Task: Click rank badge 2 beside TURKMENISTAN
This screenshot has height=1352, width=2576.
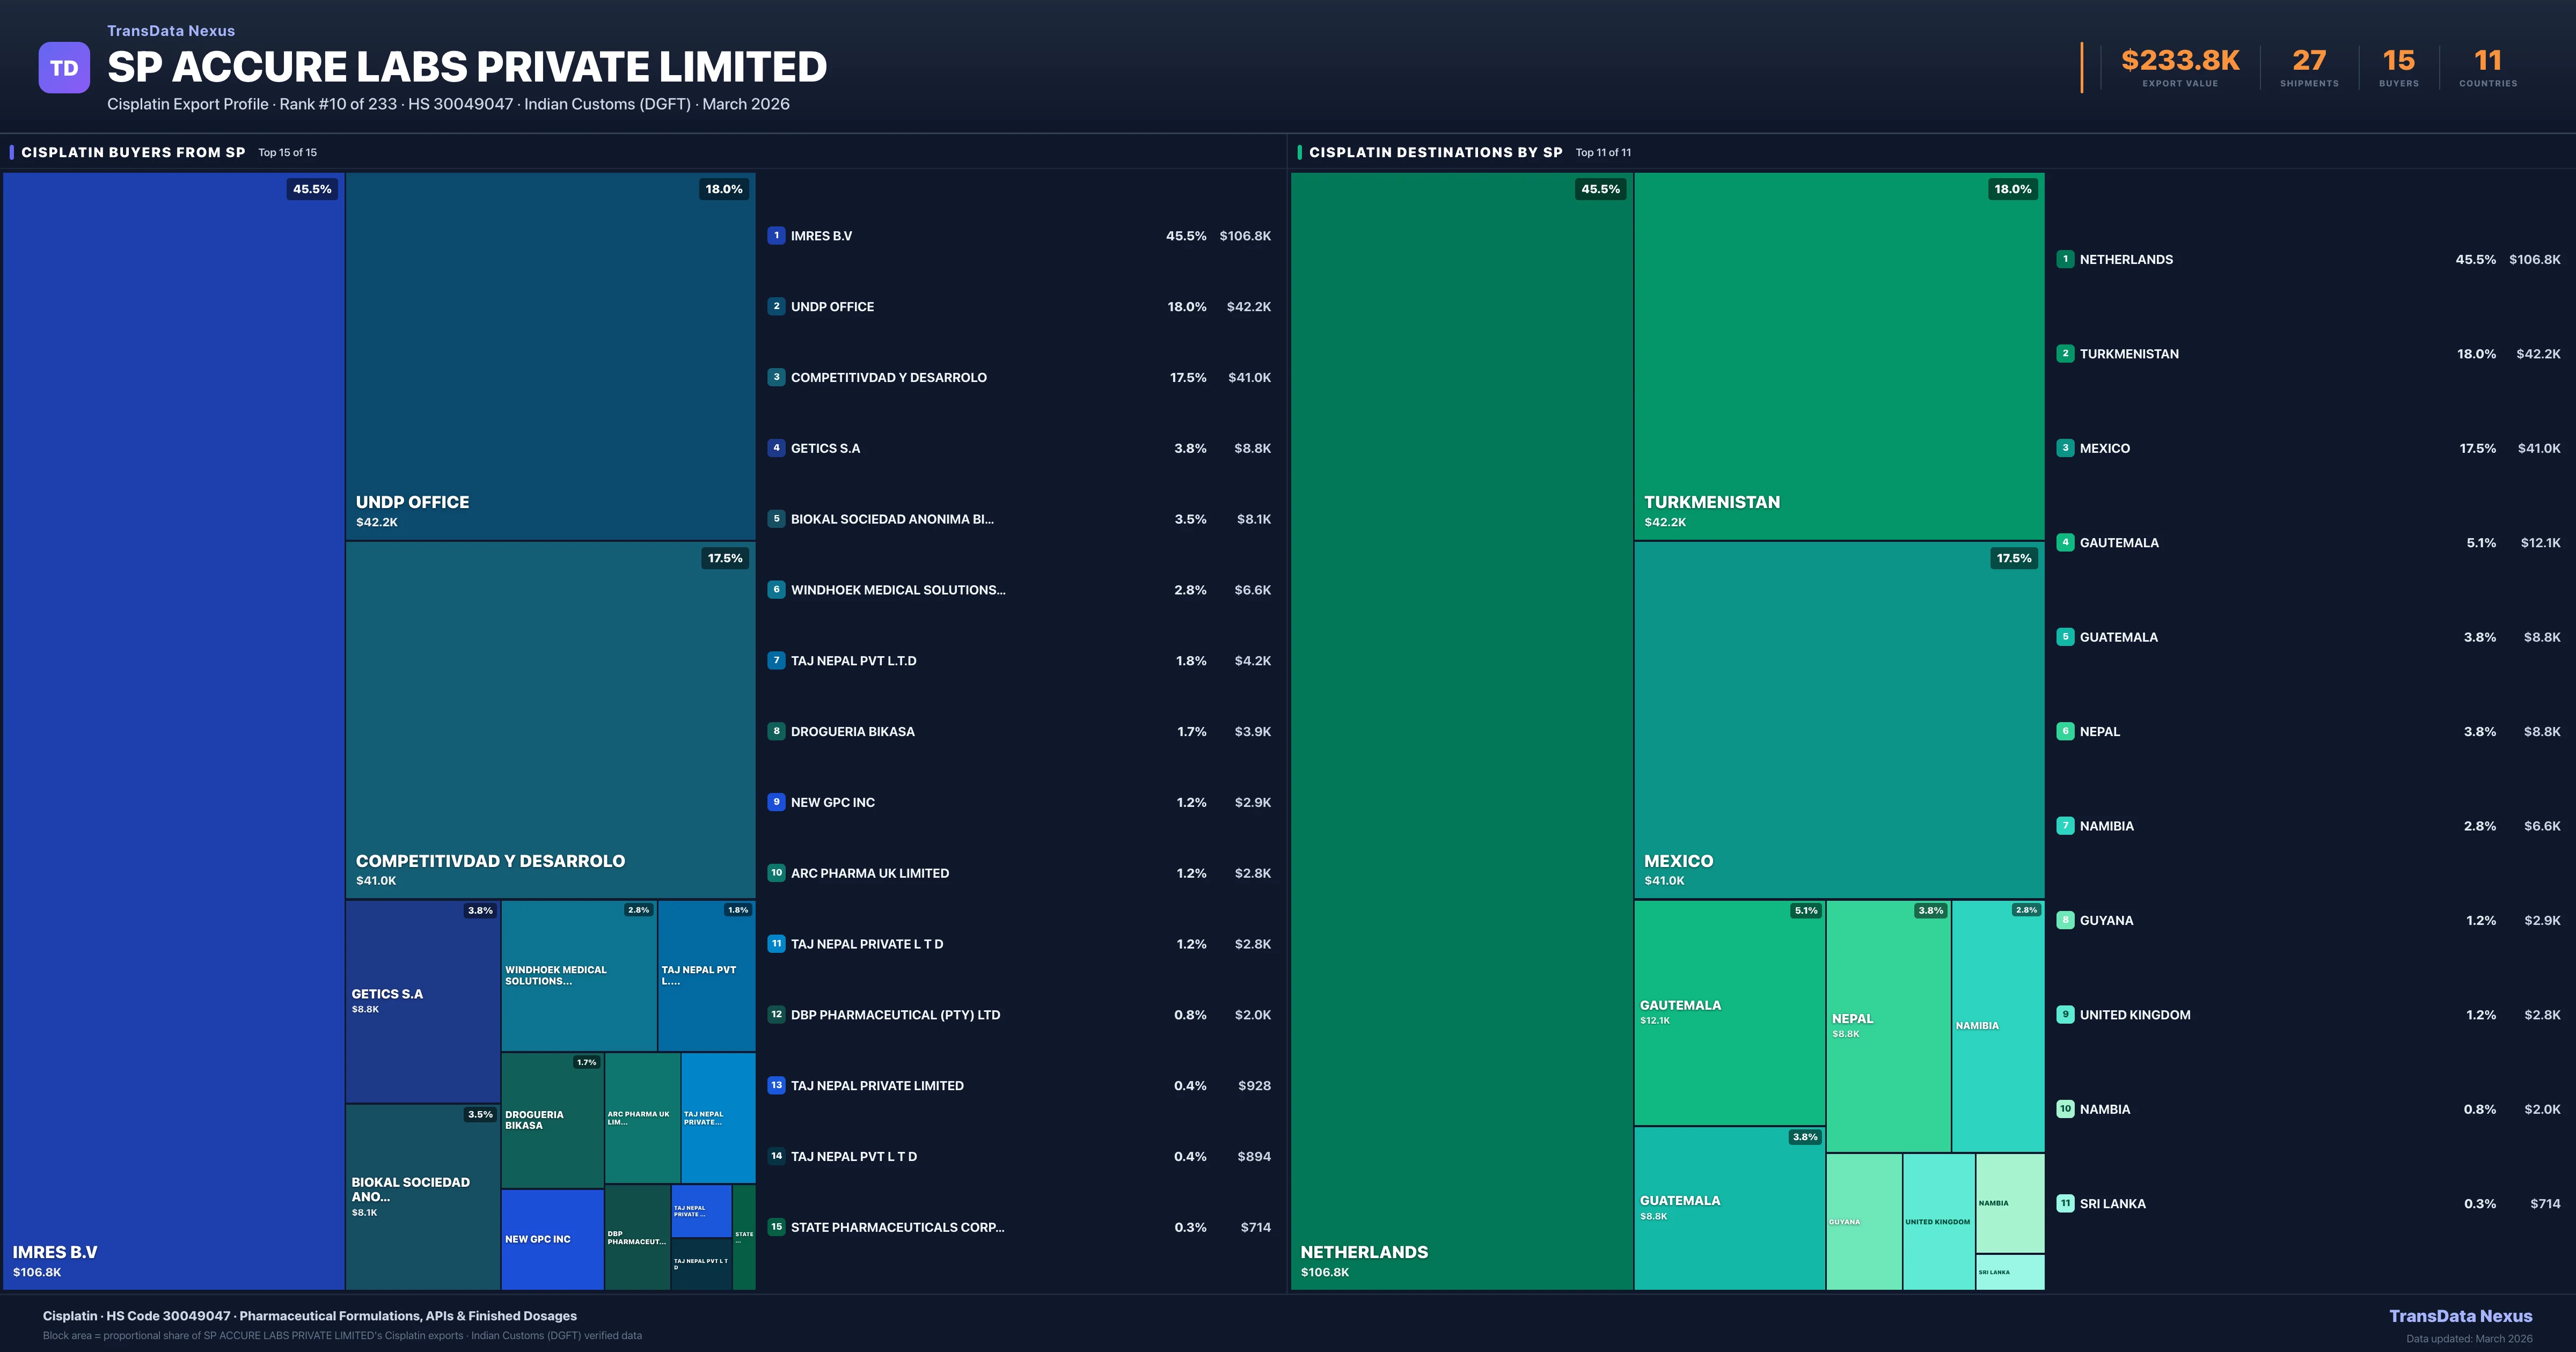Action: [2065, 354]
